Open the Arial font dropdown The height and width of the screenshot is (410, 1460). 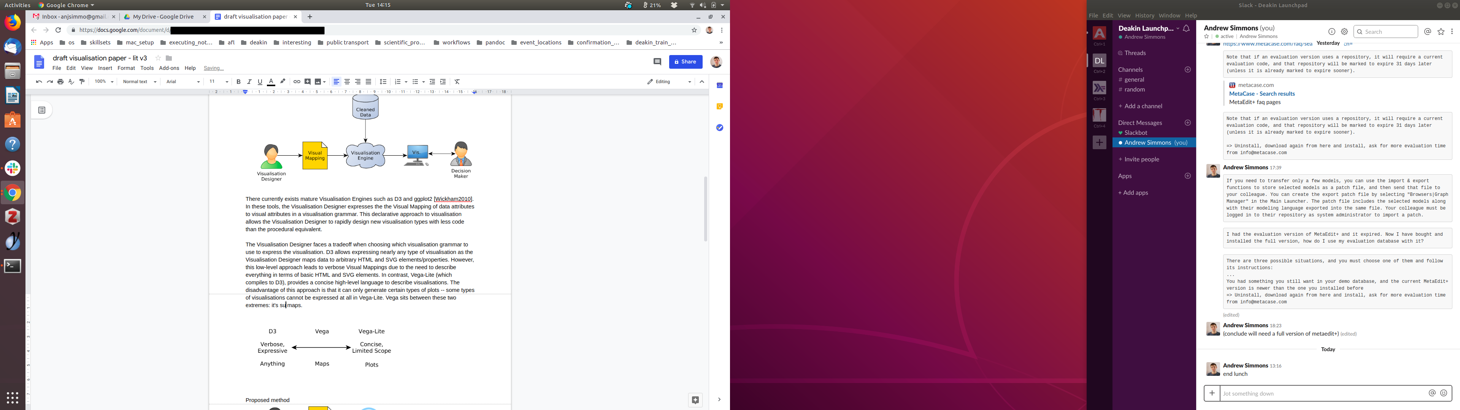(x=183, y=82)
